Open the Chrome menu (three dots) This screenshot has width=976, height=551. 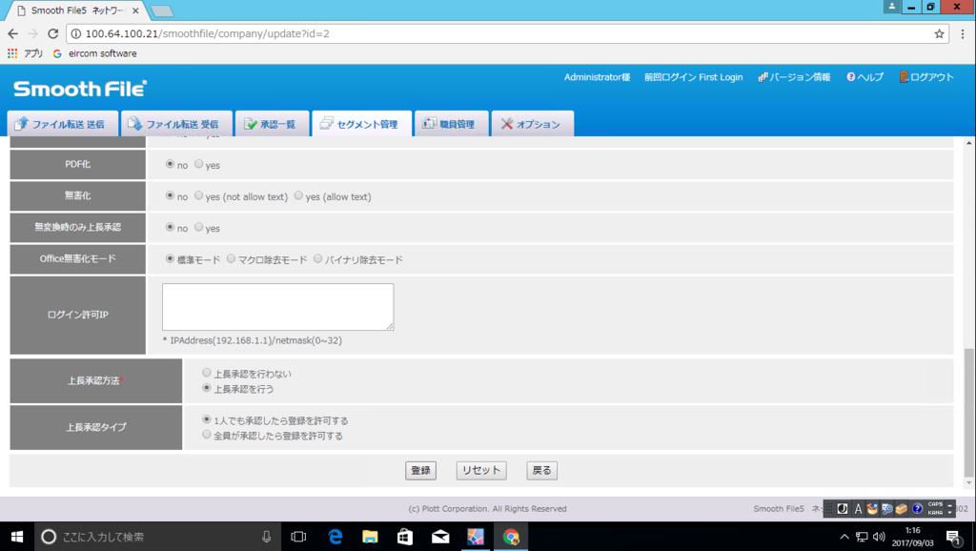pos(963,33)
